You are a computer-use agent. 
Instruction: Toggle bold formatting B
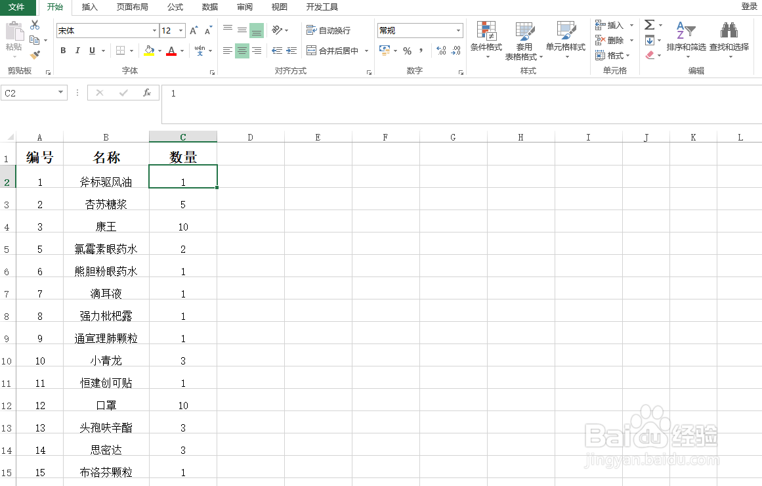(x=63, y=51)
